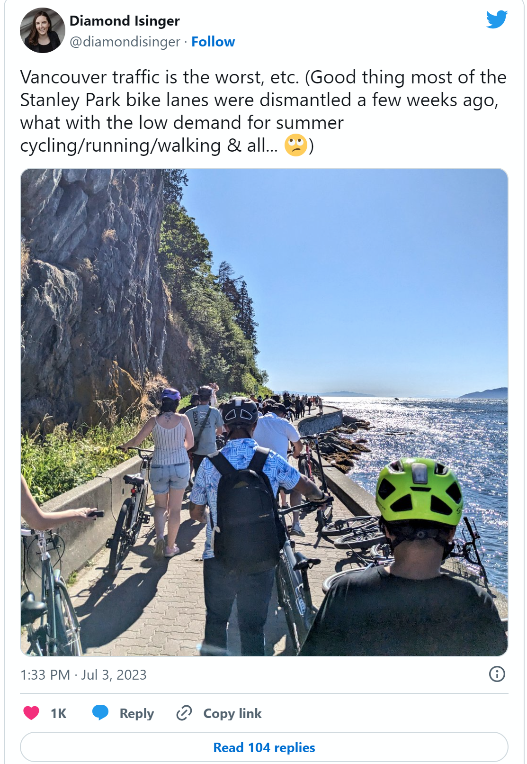Click the Reply text label

tap(136, 713)
